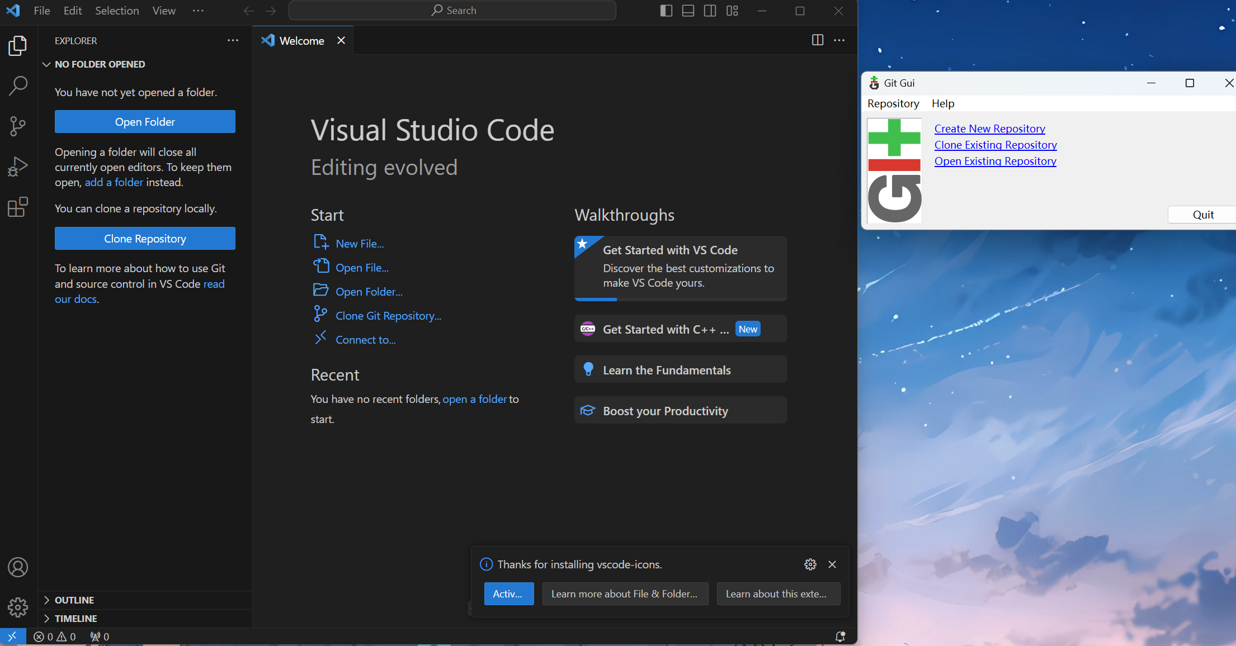Open the Explorer view in activity bar

pos(18,46)
